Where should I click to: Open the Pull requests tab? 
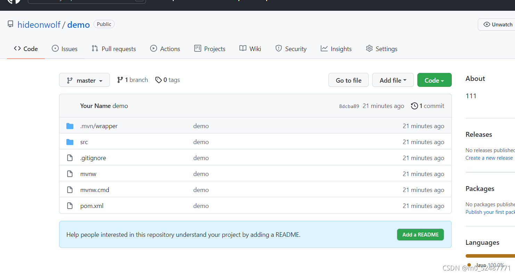coord(114,49)
